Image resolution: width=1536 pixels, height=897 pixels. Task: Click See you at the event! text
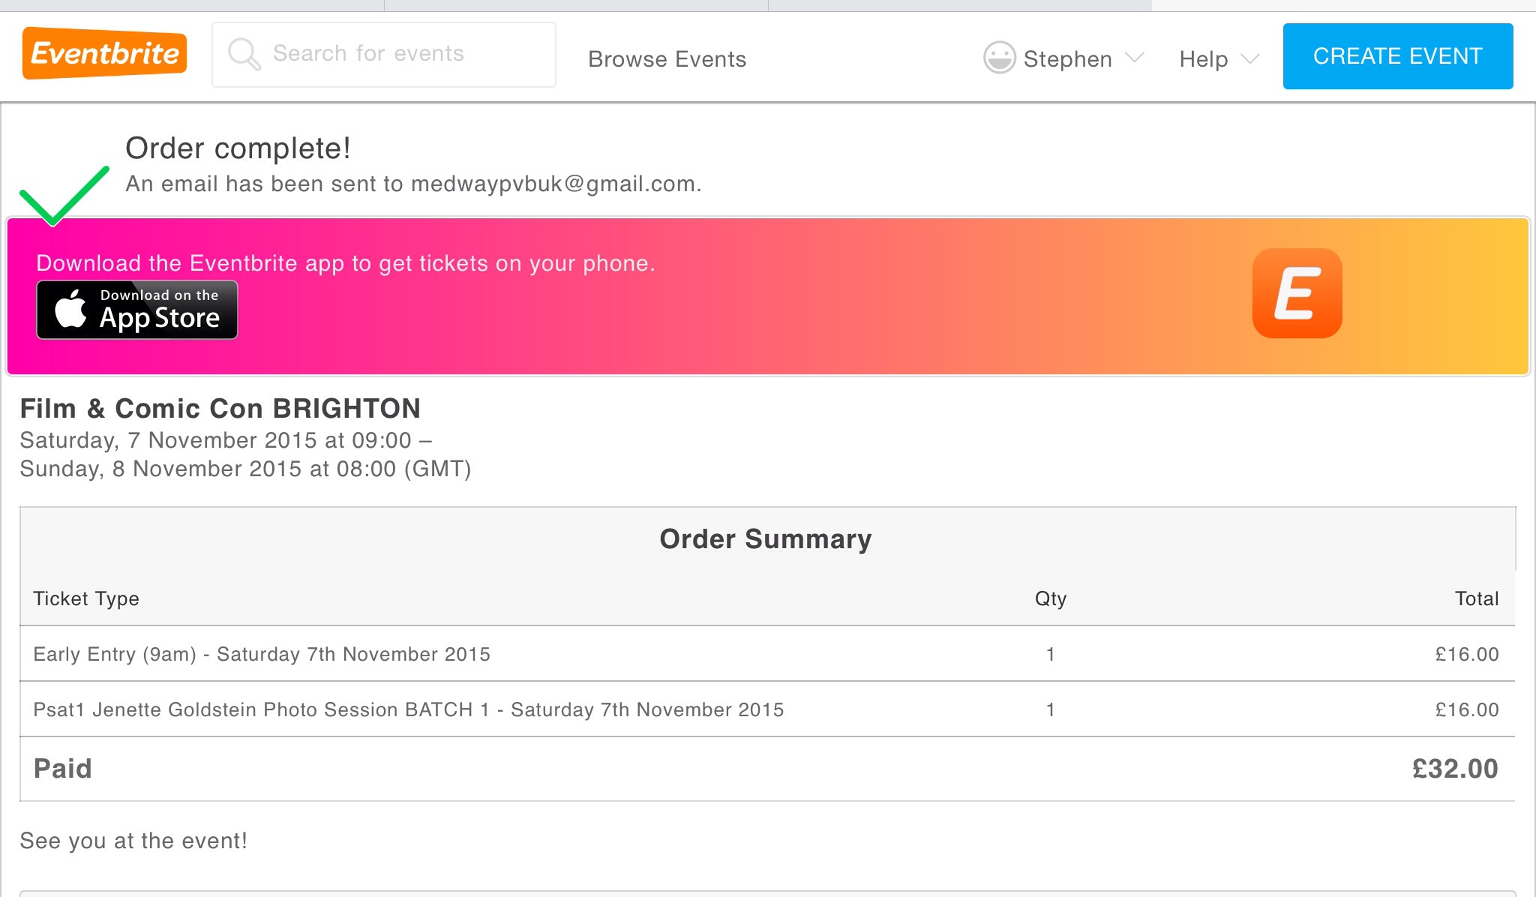click(133, 841)
